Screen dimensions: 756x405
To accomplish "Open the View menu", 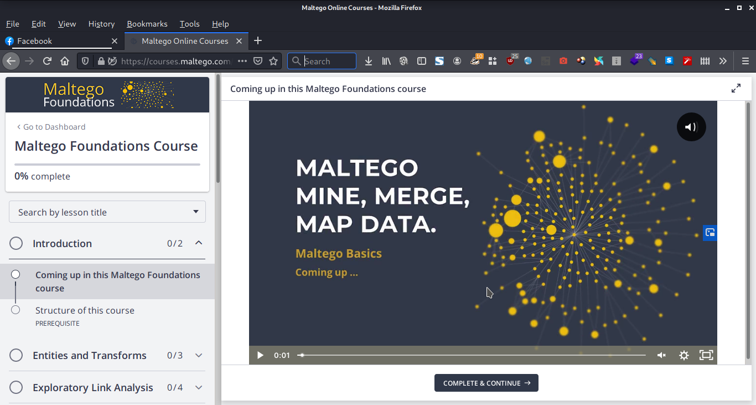I will [67, 24].
